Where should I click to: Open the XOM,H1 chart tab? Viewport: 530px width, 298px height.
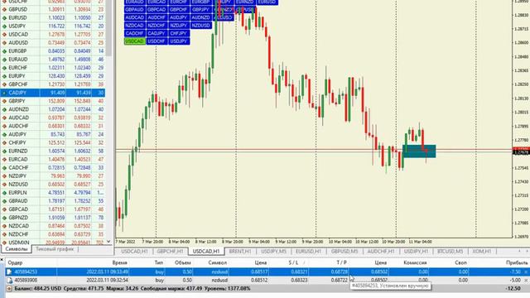point(482,252)
